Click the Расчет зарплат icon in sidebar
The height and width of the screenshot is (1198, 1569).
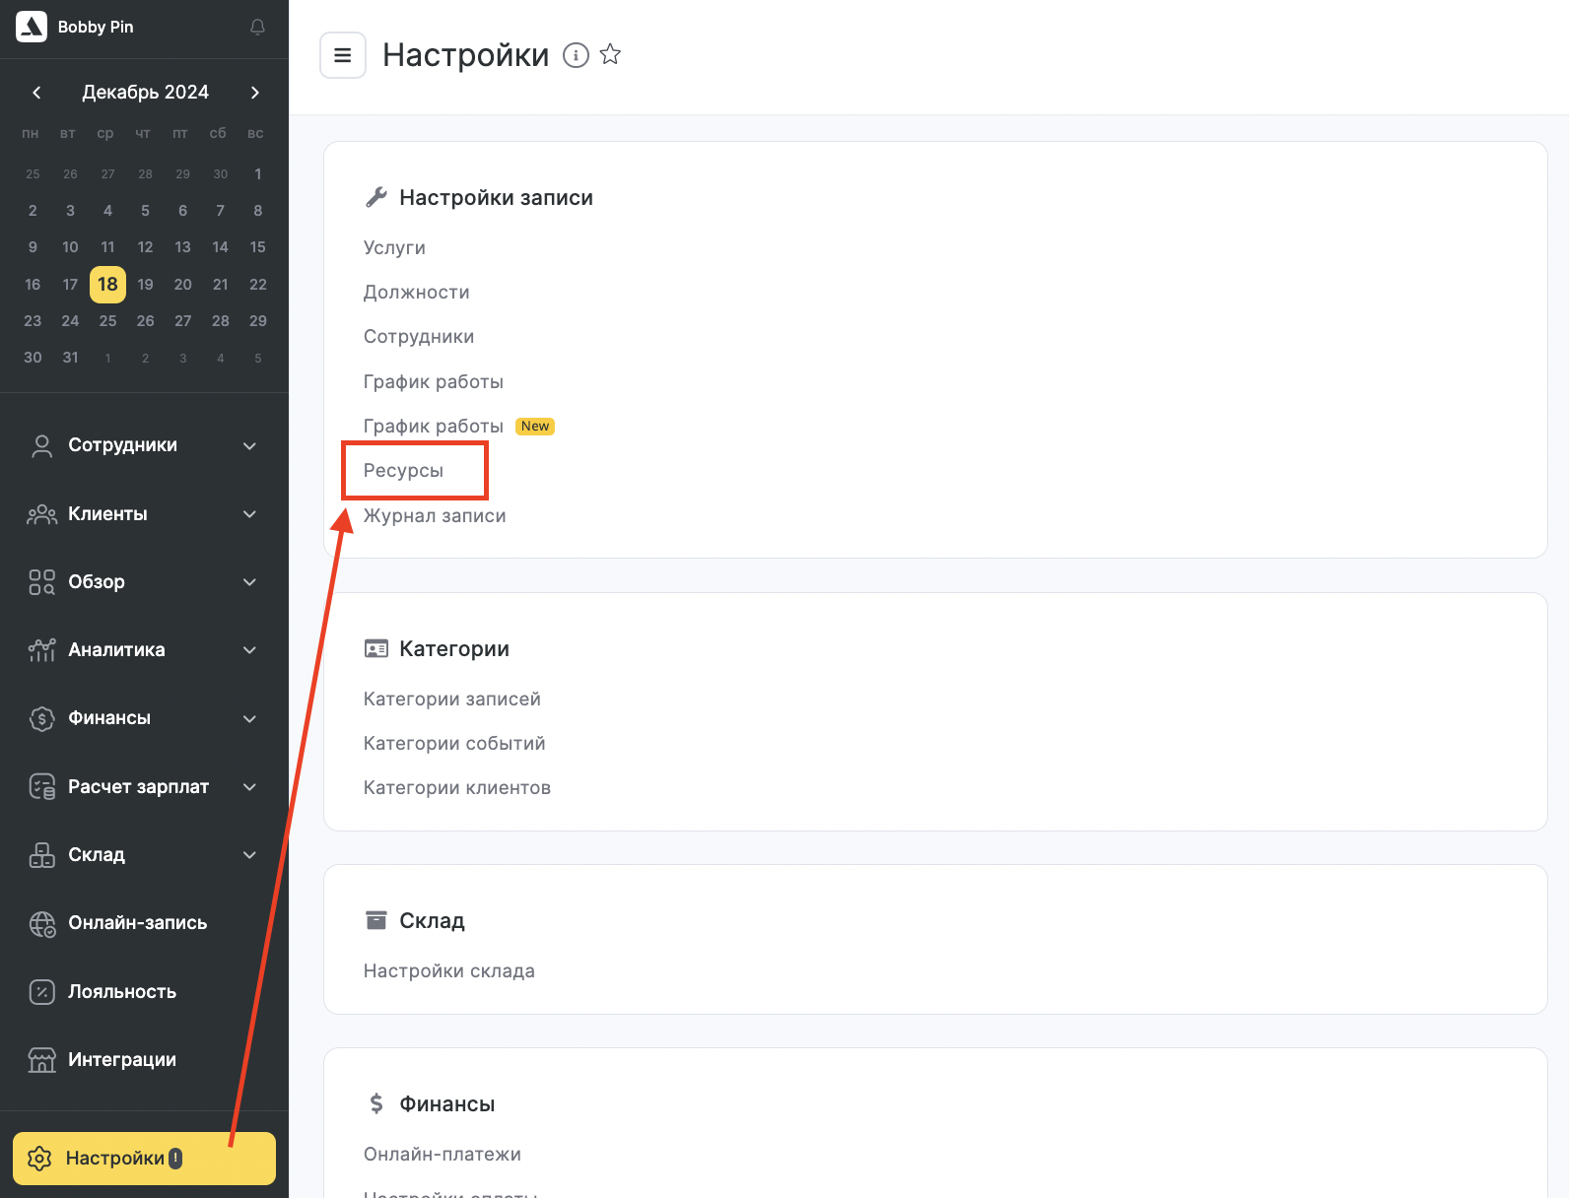(41, 786)
